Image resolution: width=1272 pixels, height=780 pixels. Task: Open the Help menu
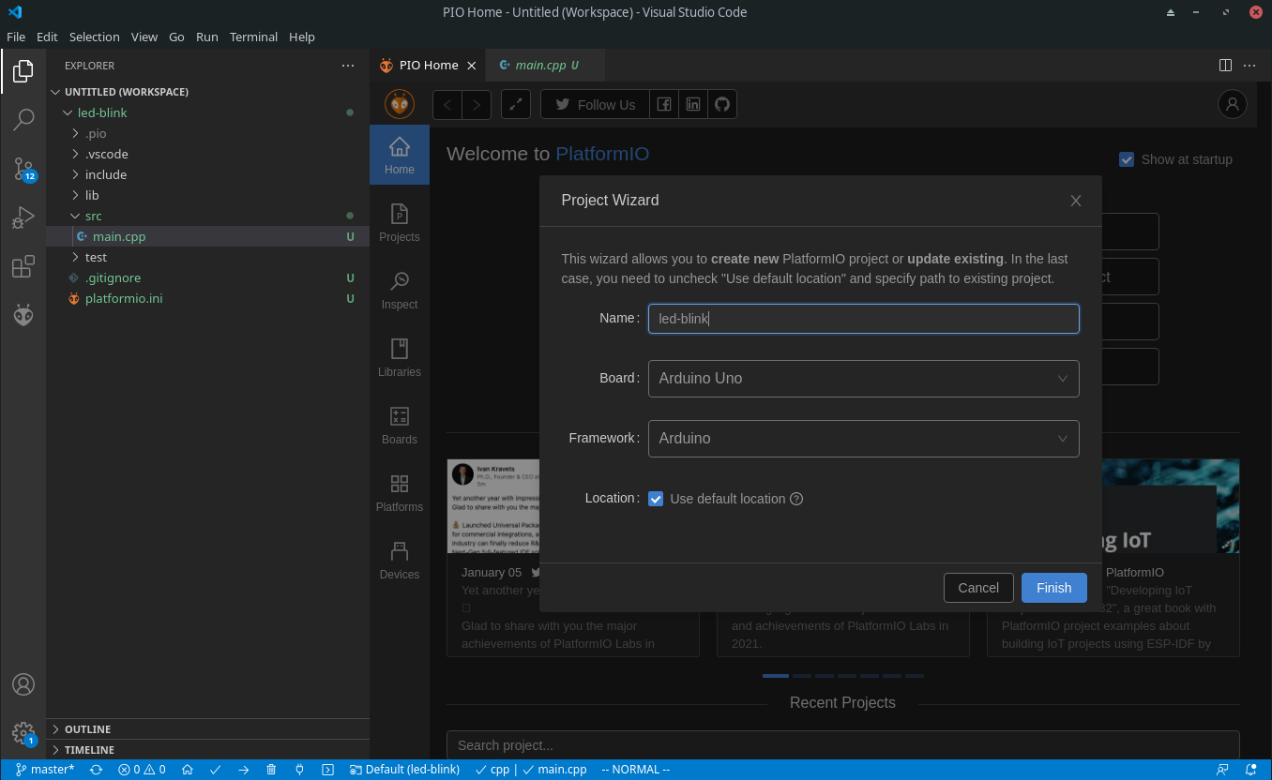click(302, 37)
